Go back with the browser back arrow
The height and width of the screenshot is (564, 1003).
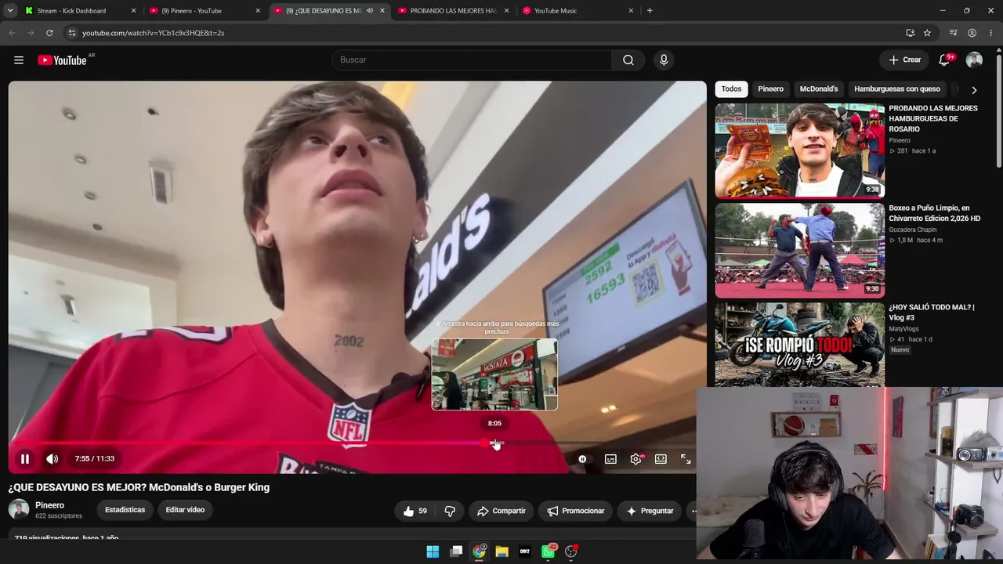pyautogui.click(x=12, y=33)
